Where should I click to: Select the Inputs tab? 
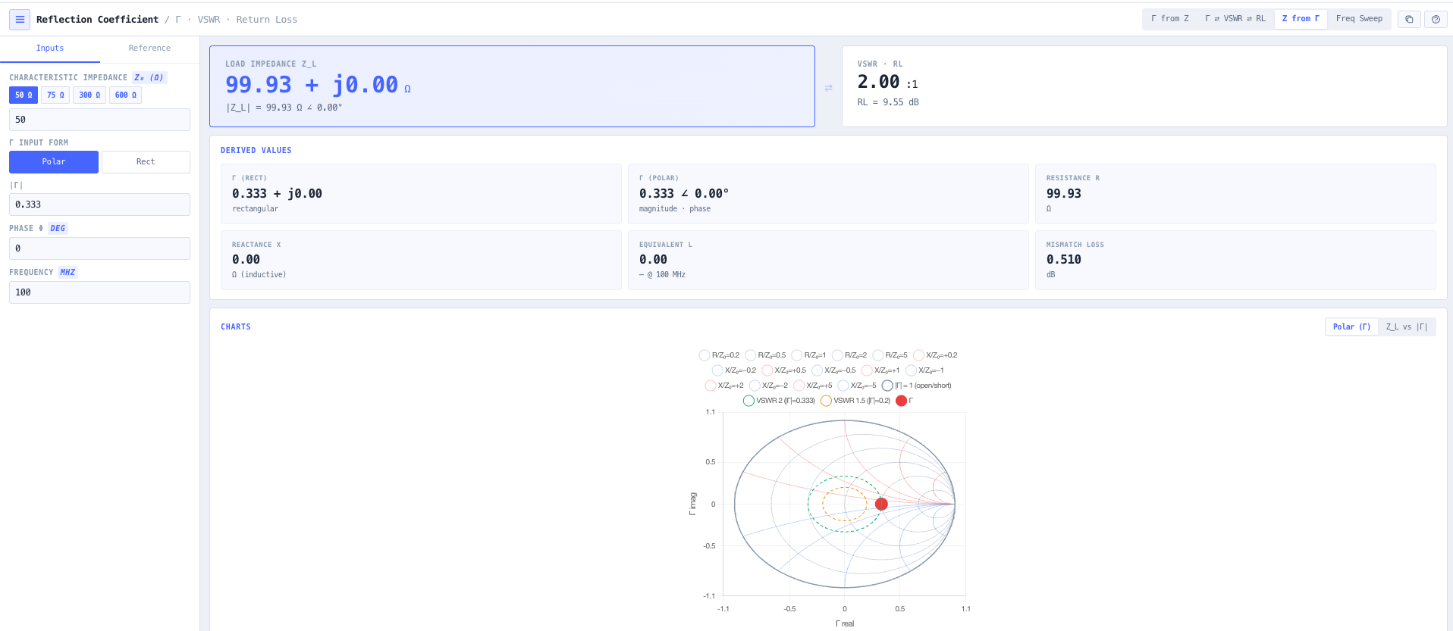tap(50, 48)
